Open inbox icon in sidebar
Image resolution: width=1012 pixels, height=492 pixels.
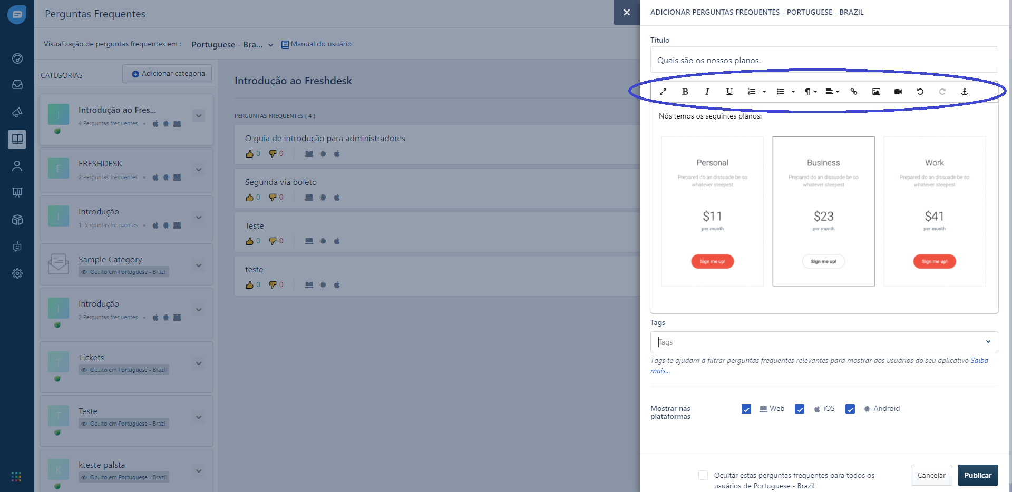17,85
